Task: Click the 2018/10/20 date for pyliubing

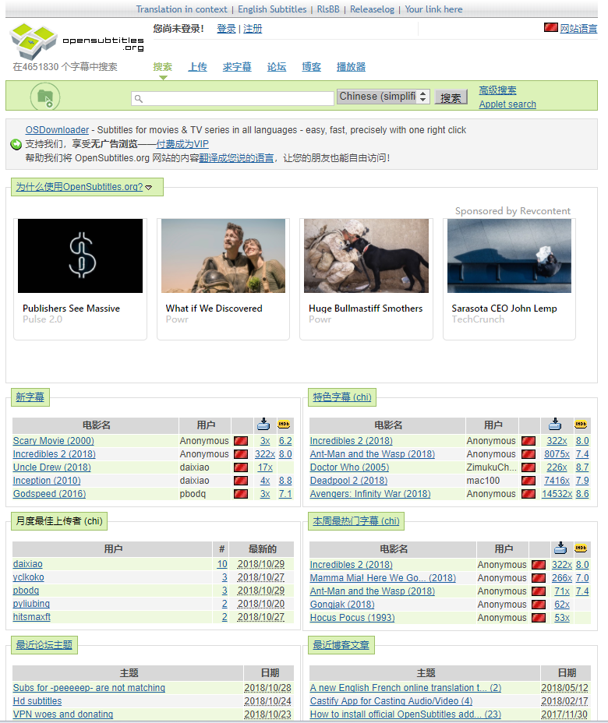Action: tap(261, 604)
